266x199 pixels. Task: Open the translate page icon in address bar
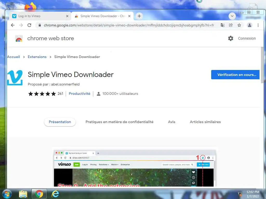(222, 25)
